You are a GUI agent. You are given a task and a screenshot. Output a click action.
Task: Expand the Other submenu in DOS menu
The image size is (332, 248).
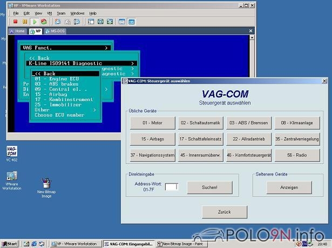pos(66,110)
